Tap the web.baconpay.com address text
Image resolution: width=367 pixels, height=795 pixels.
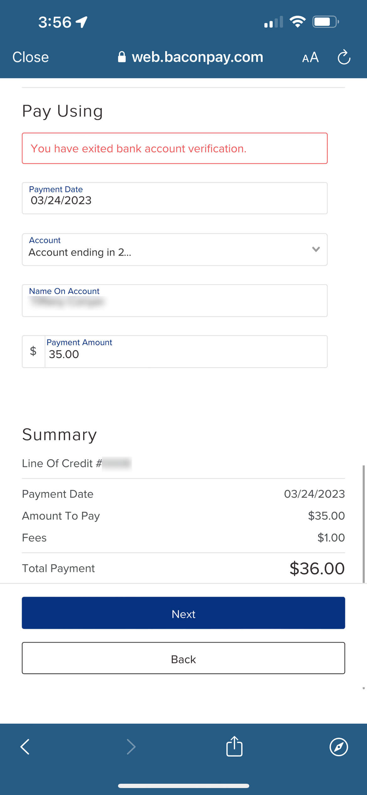(x=197, y=57)
